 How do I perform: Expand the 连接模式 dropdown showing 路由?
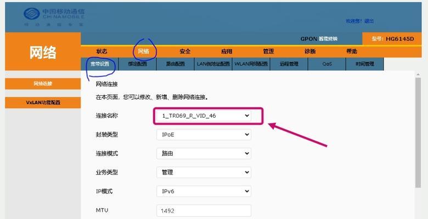pos(204,153)
